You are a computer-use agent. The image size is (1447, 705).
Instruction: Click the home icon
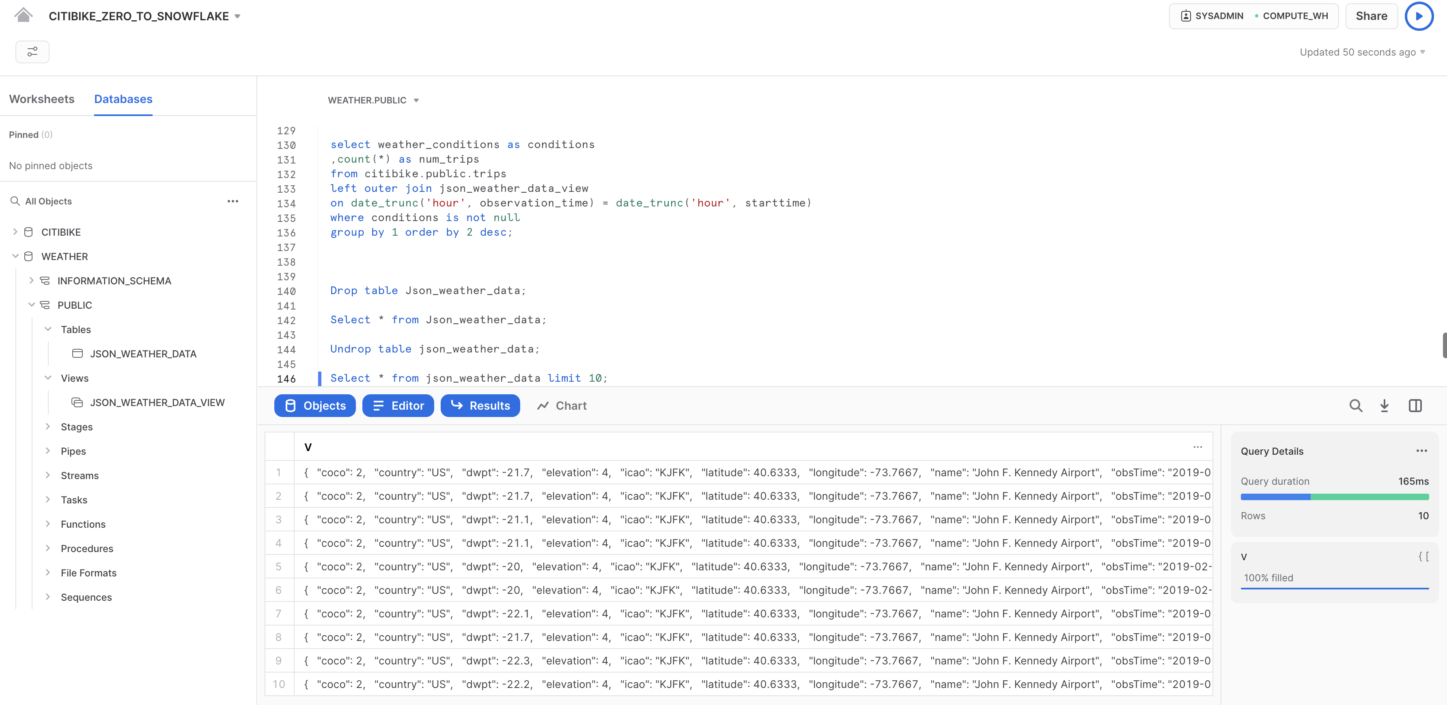point(23,15)
